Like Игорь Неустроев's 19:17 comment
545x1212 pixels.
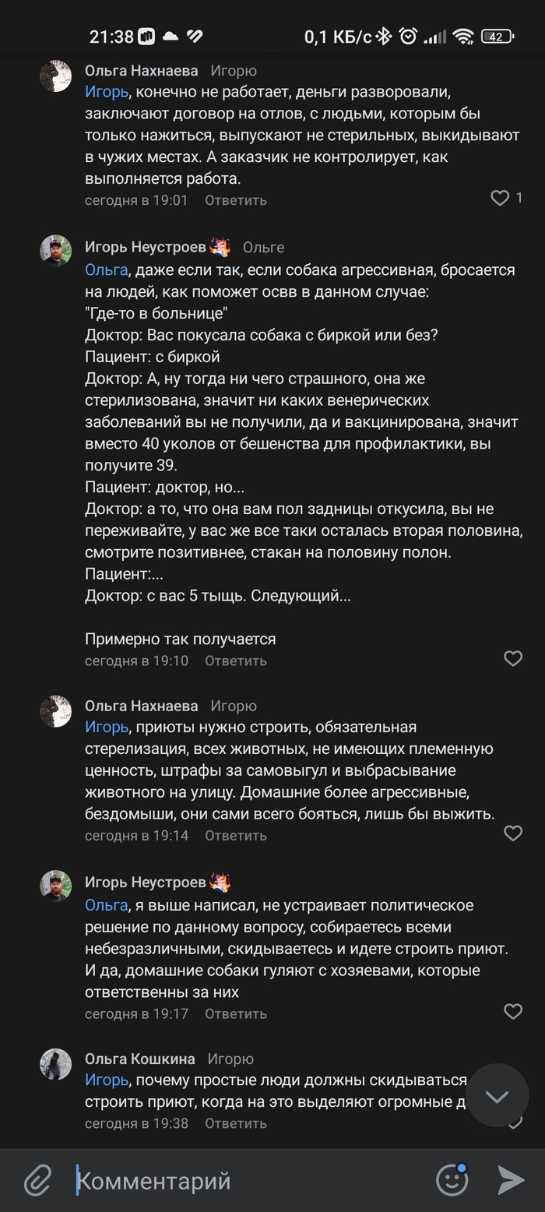click(513, 1011)
